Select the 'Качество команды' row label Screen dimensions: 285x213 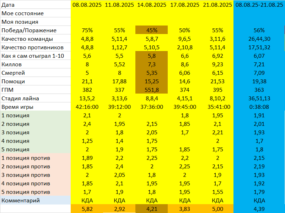click(35, 39)
